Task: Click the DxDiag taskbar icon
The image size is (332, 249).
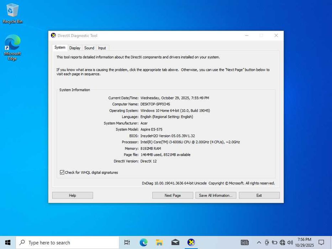Action: [x=191, y=243]
